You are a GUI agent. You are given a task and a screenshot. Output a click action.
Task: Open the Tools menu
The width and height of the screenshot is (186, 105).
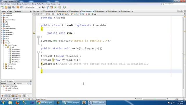click(48, 4)
